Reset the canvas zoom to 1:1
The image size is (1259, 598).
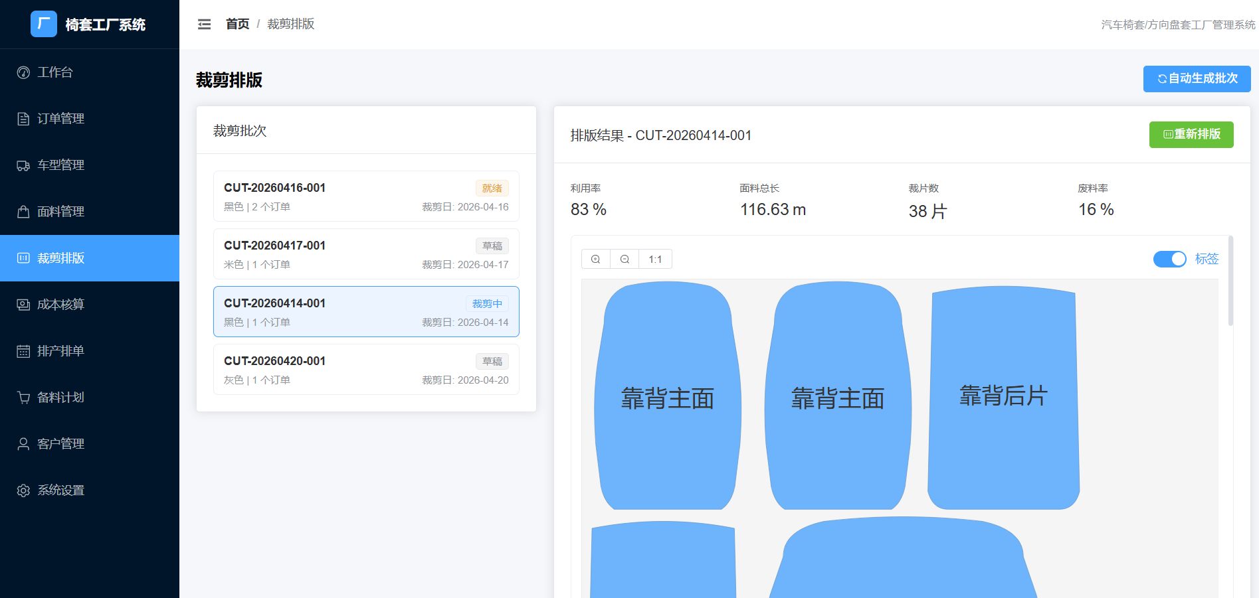point(655,259)
